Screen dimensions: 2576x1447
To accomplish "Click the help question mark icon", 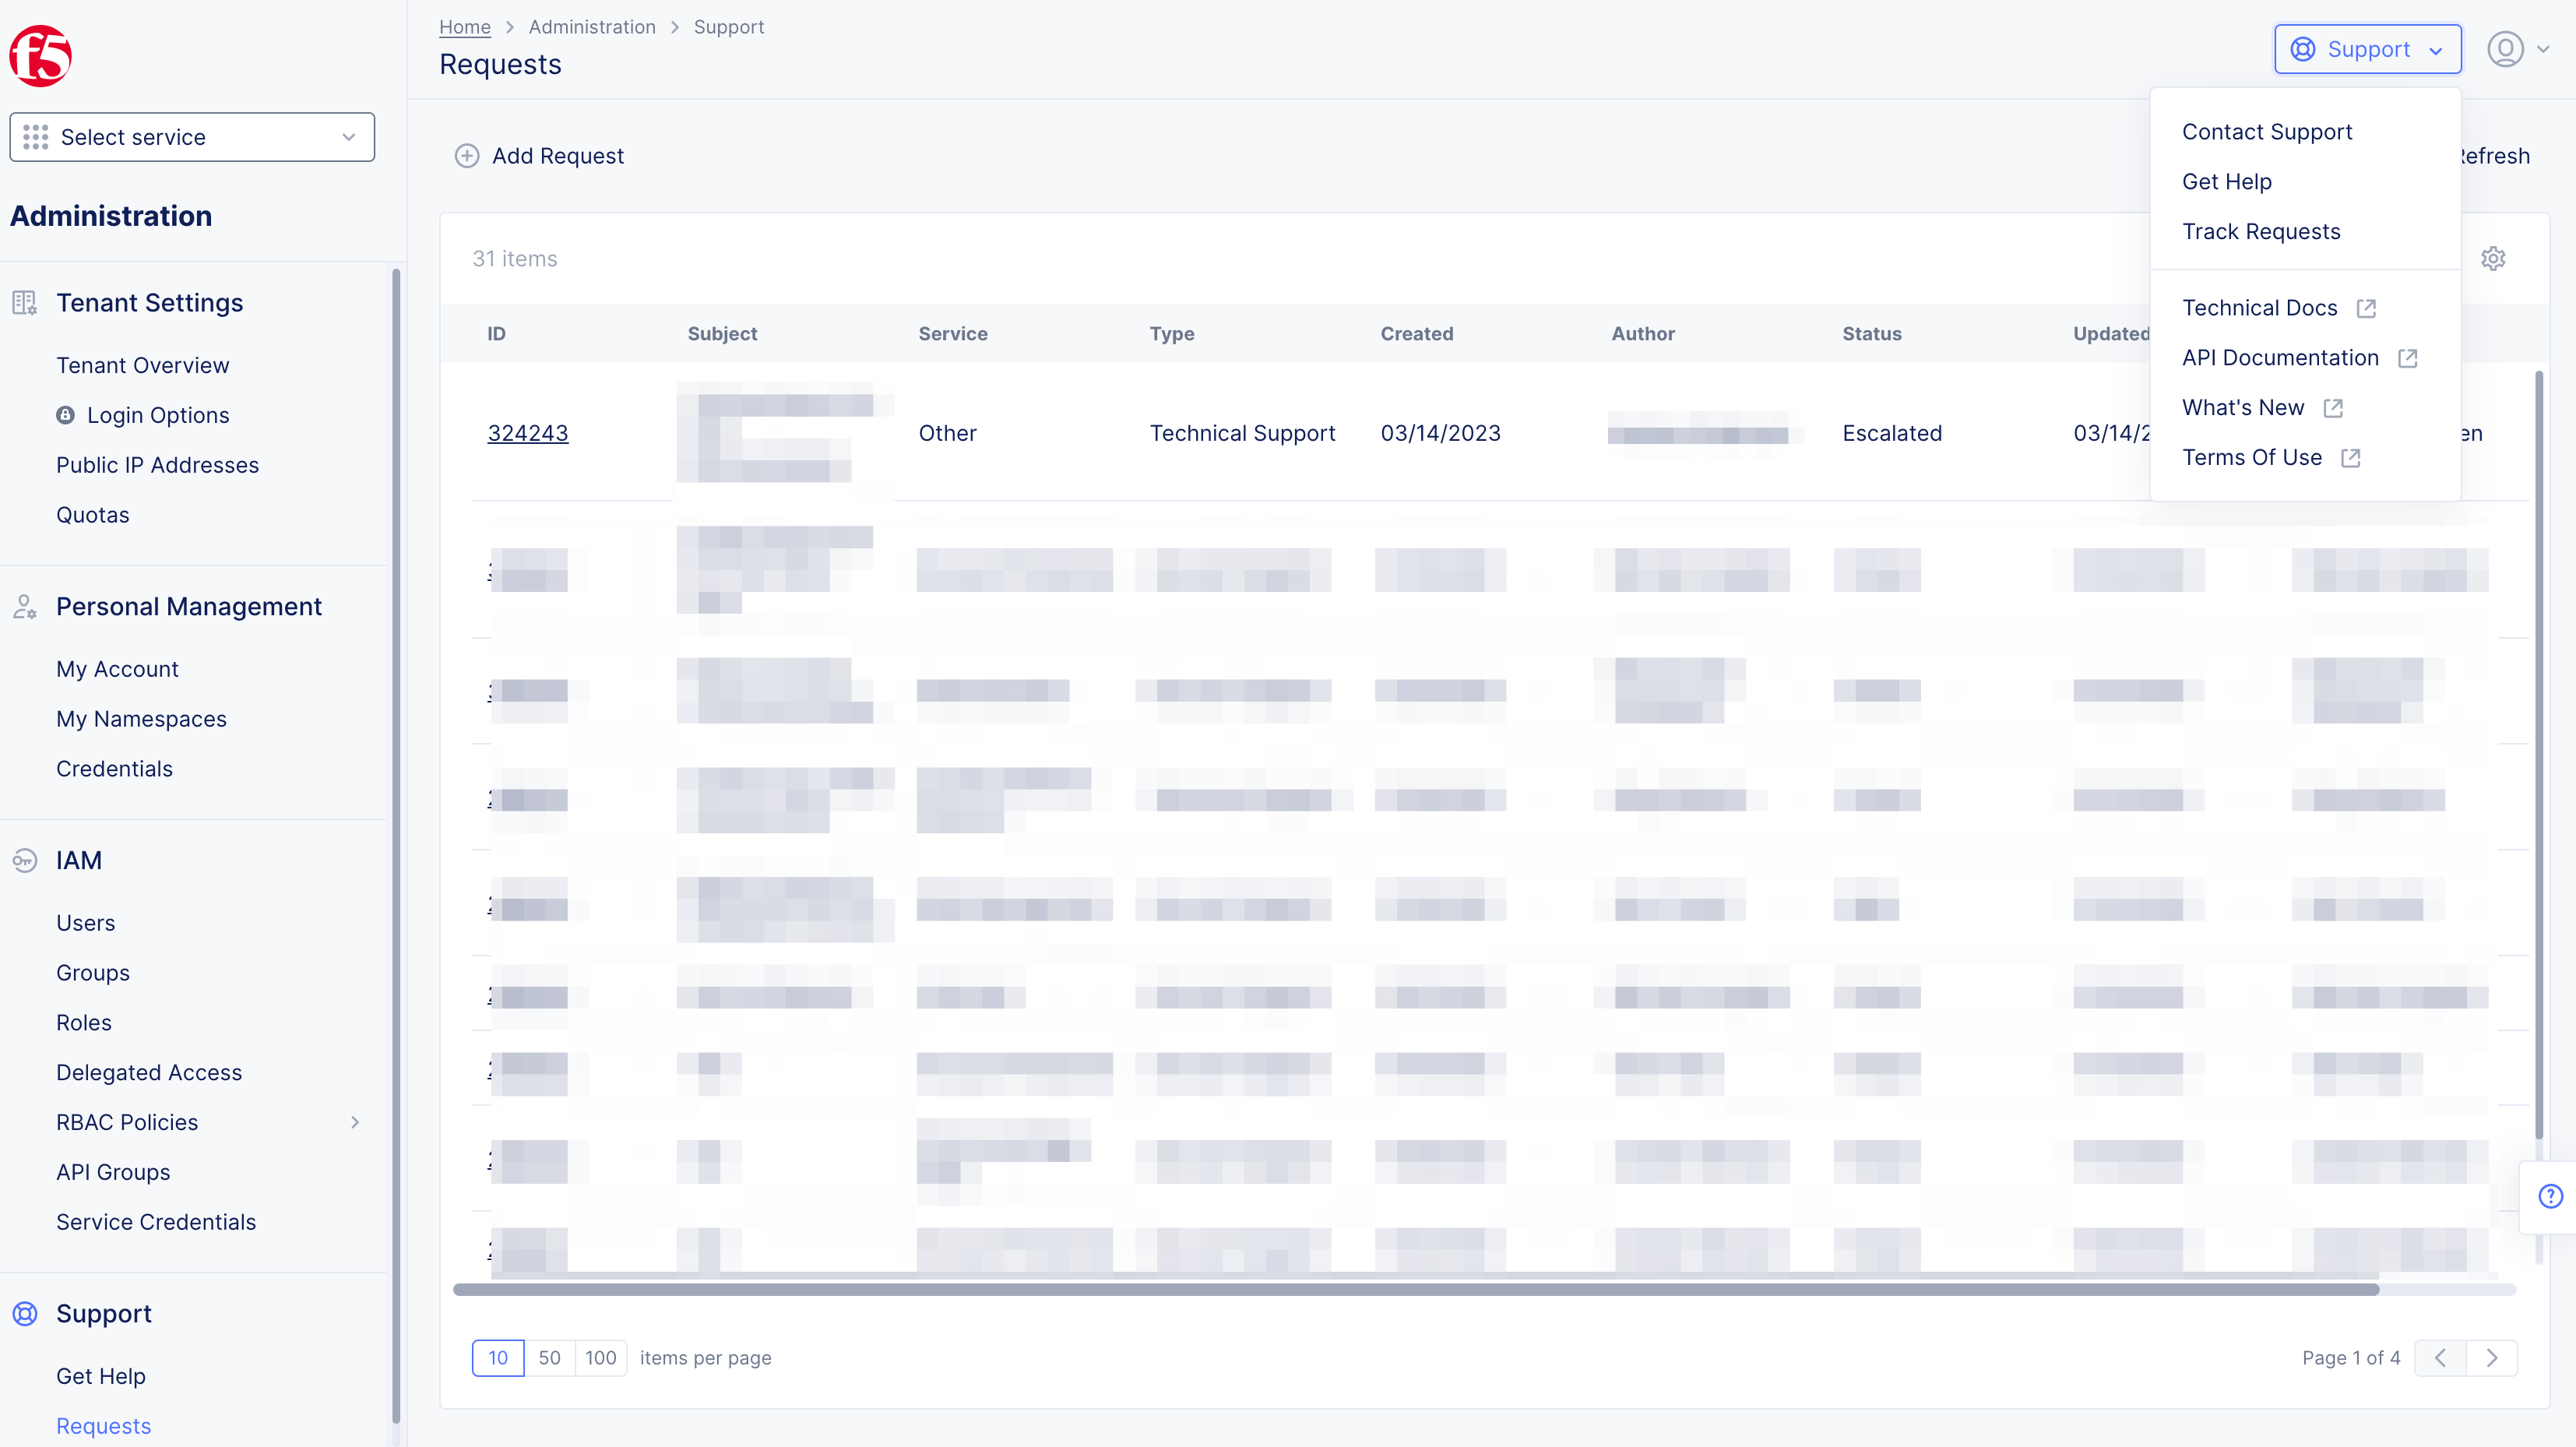I will tap(2551, 1195).
